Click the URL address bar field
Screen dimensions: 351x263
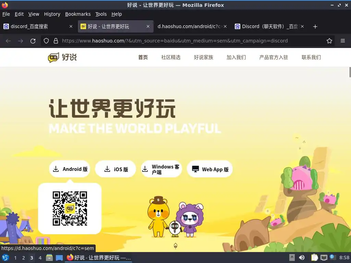point(187,41)
